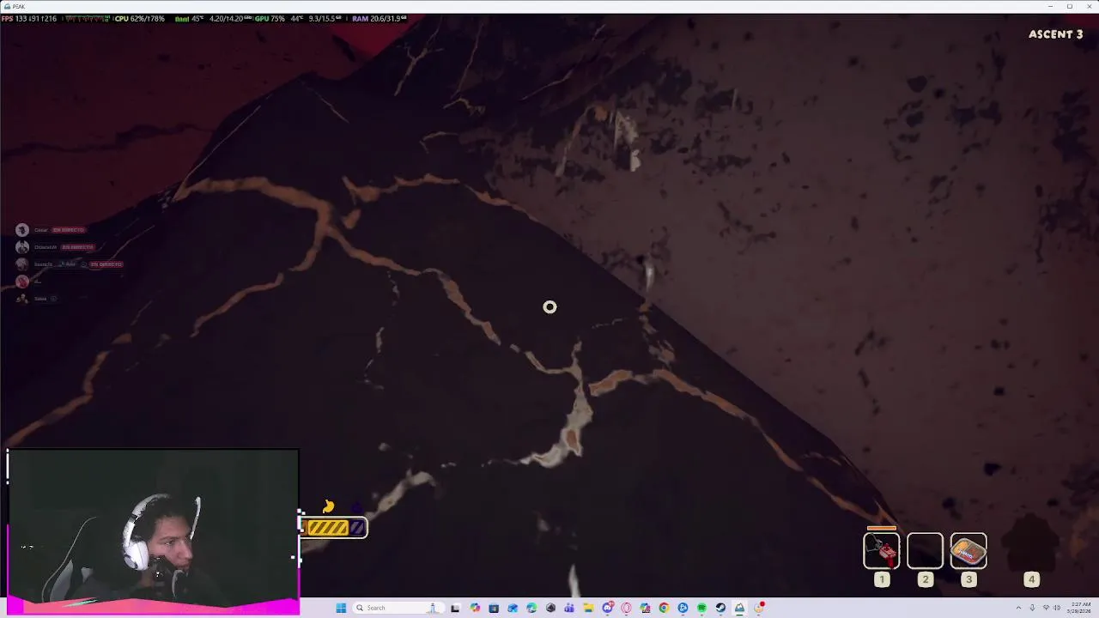This screenshot has height=618, width=1099.
Task: Show hidden system tray icons
Action: 1018,608
